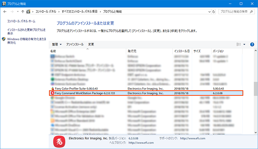Open インストールされた更新プログラムを表示 link
258x149 pixels.
(26, 32)
